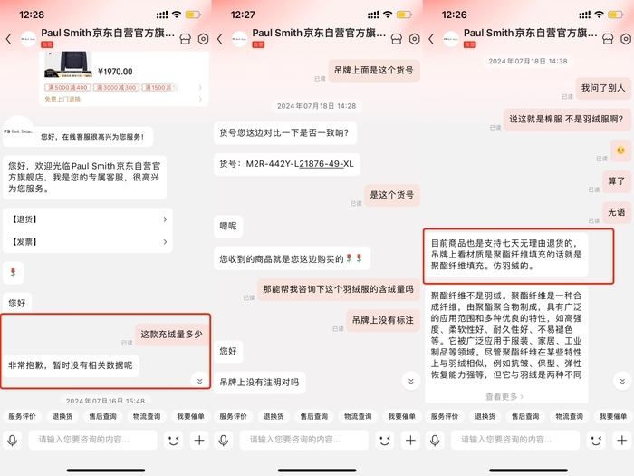Jump to latest message in middle chat

(411, 381)
